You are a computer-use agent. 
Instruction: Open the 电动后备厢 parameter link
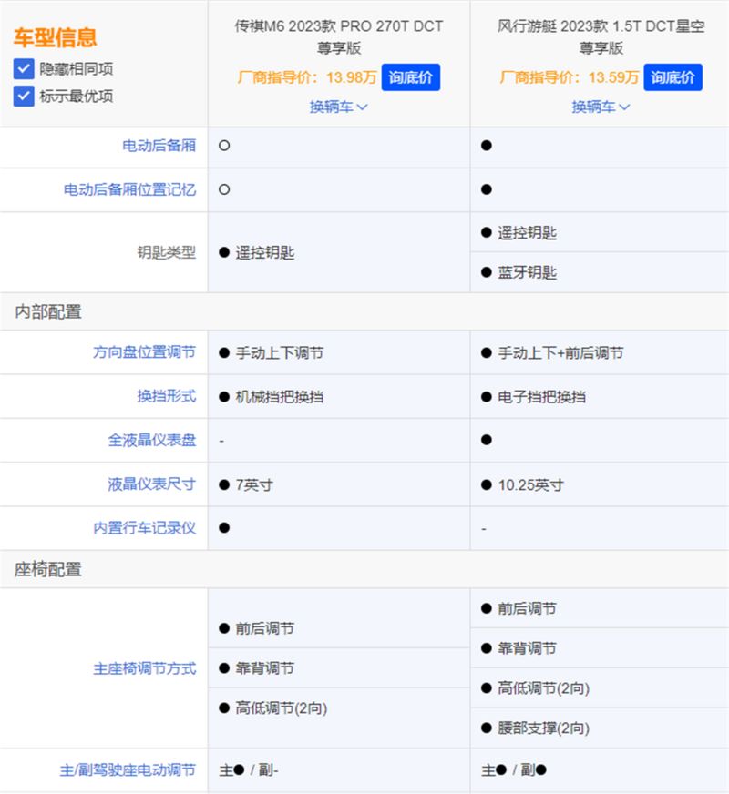tap(159, 146)
